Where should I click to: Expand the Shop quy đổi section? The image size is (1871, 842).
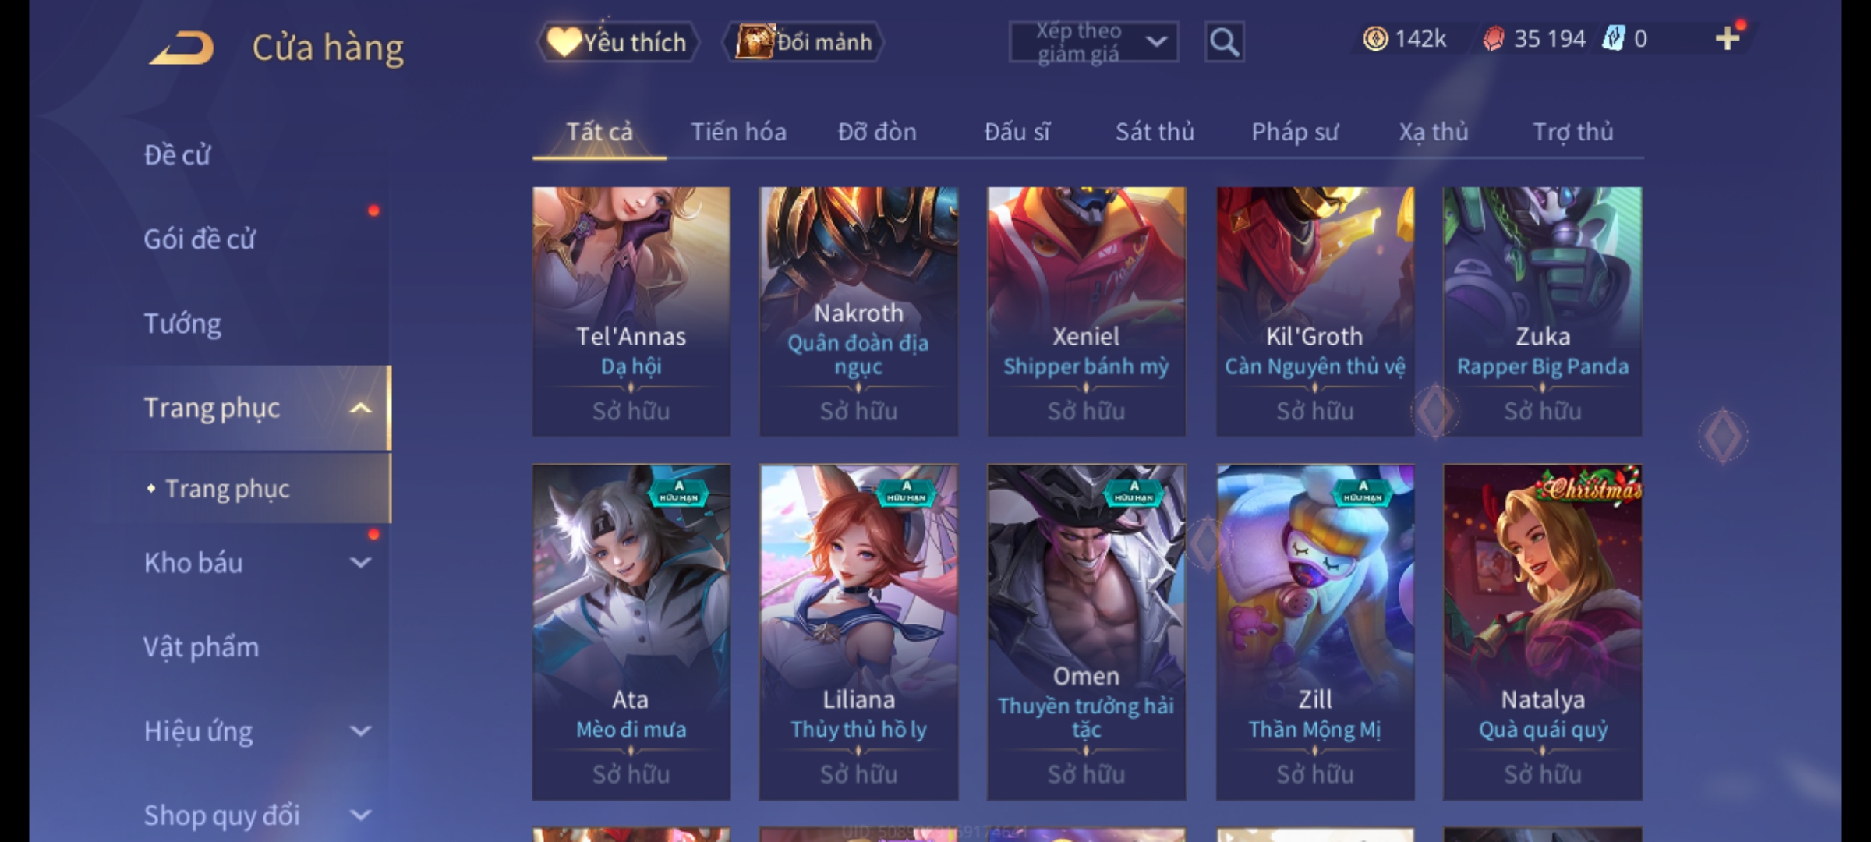pos(360,815)
